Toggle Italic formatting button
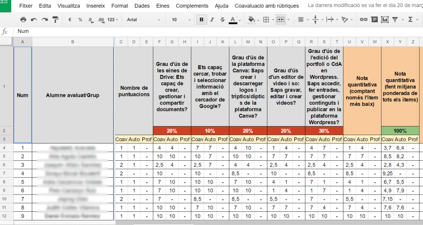 [x=212, y=19]
